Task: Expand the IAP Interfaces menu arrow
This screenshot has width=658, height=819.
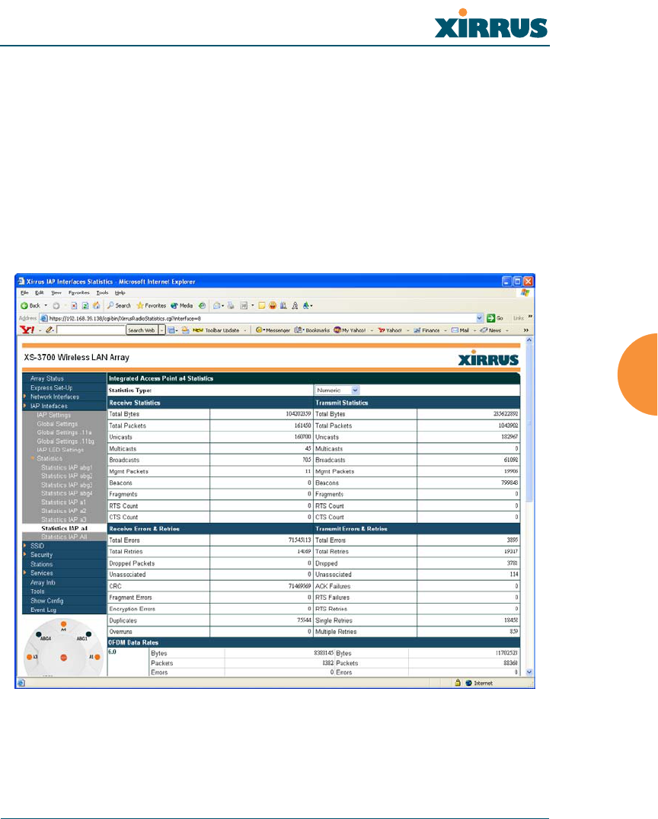Action: tap(24, 406)
